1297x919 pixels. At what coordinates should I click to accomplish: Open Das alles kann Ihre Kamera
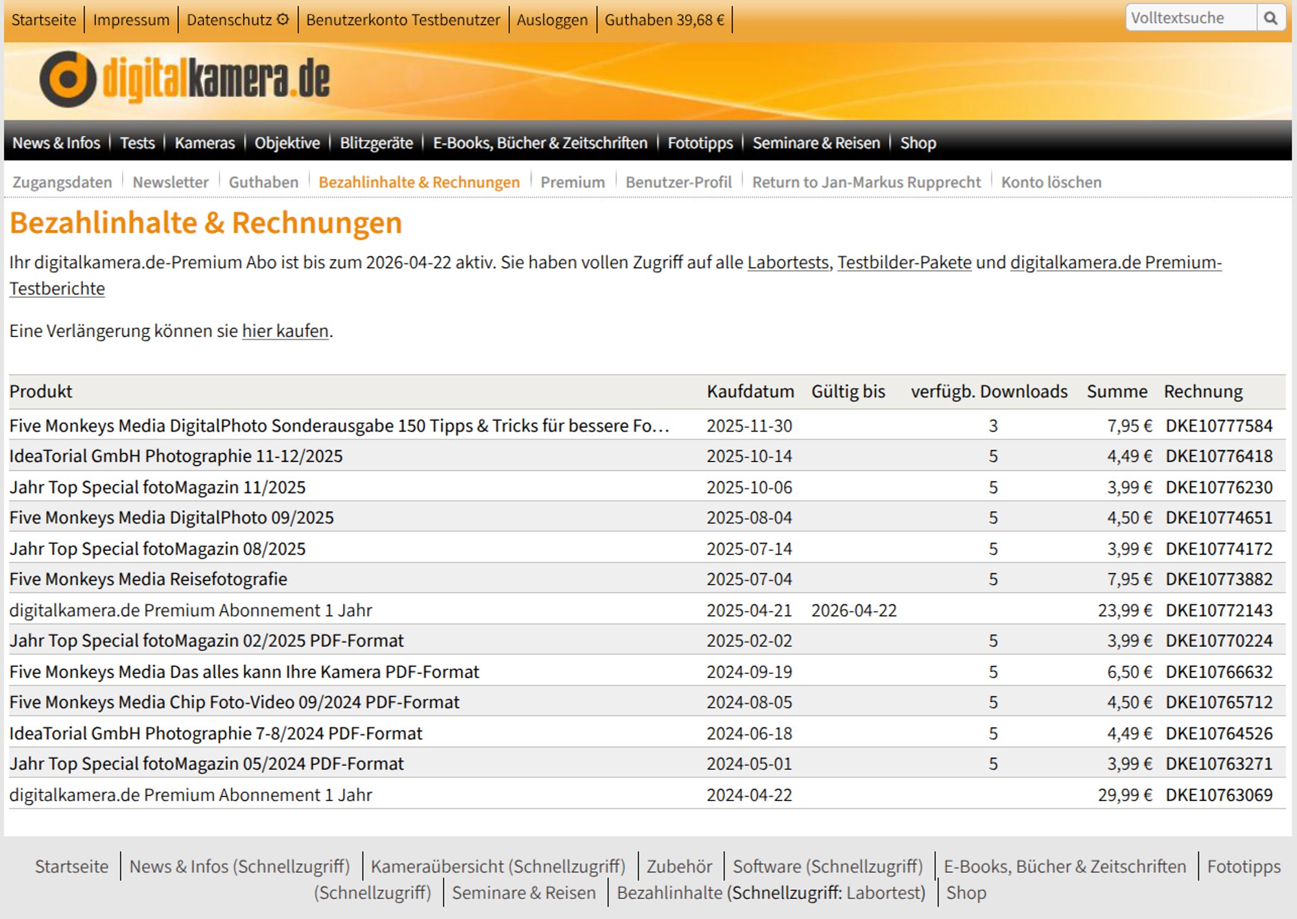point(244,672)
